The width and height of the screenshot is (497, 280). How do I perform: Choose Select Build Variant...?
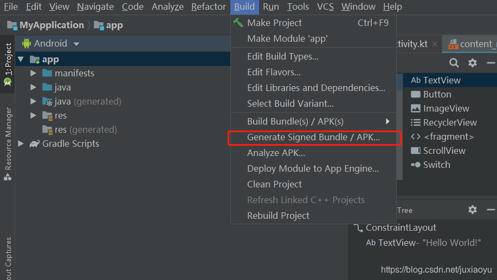(313, 103)
